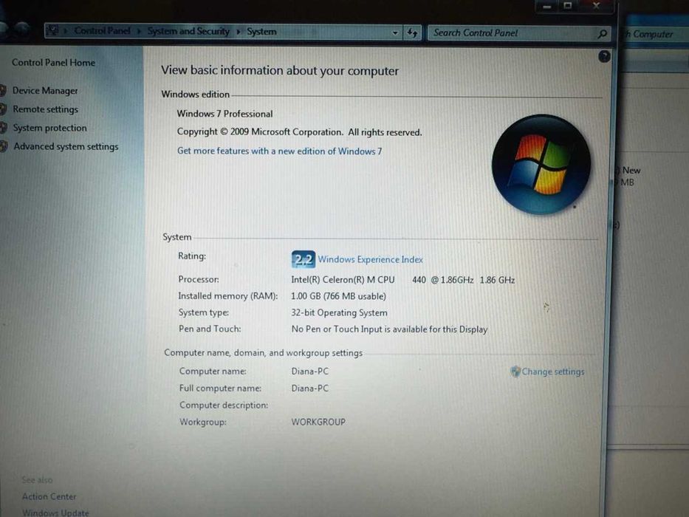
Task: Open Remote settings link
Action: 45,109
